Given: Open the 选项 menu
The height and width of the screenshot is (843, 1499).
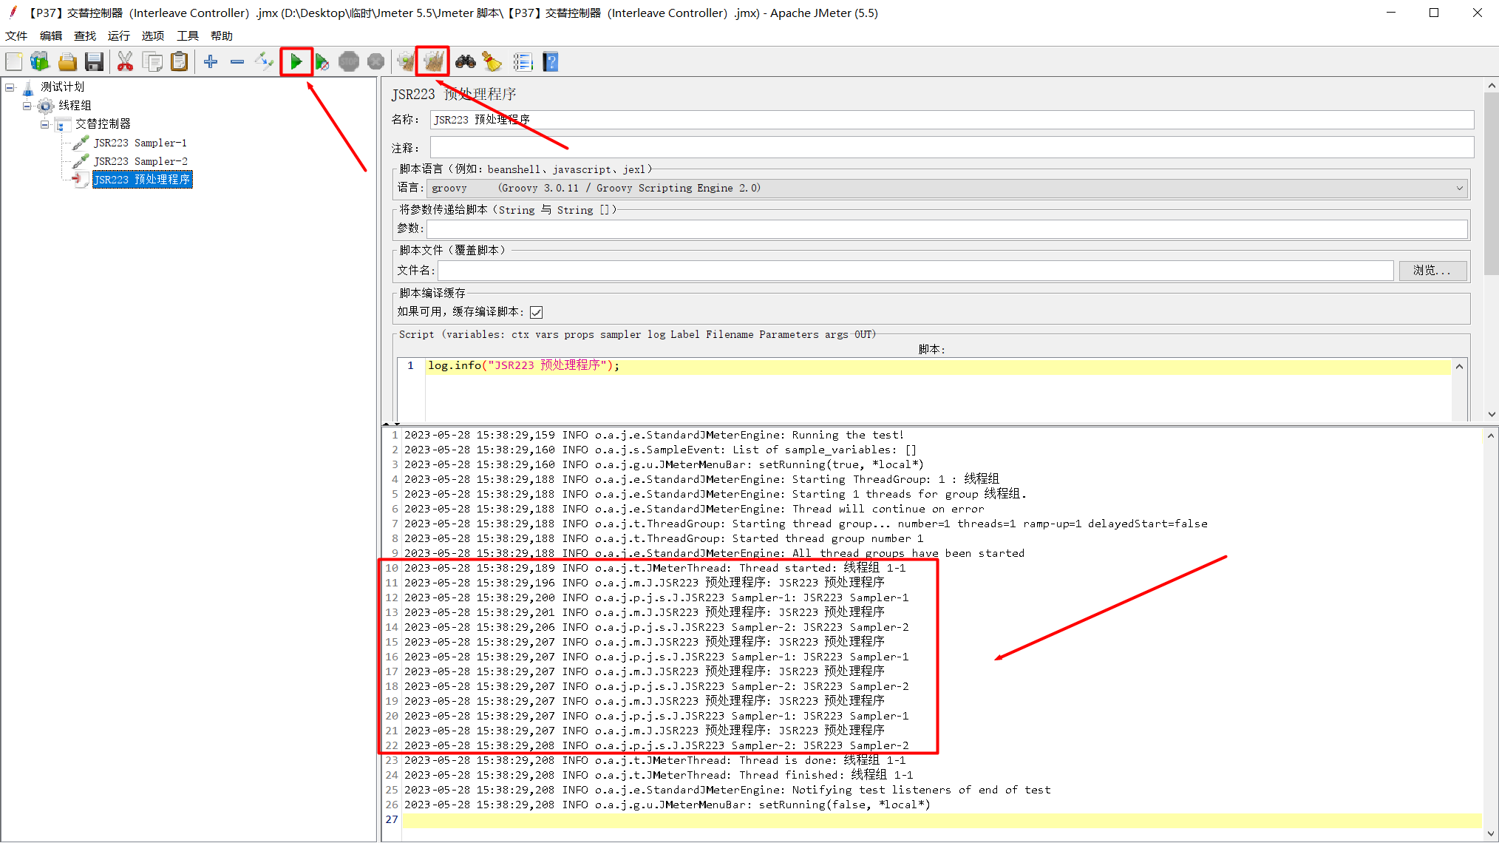Looking at the screenshot, I should pyautogui.click(x=153, y=35).
